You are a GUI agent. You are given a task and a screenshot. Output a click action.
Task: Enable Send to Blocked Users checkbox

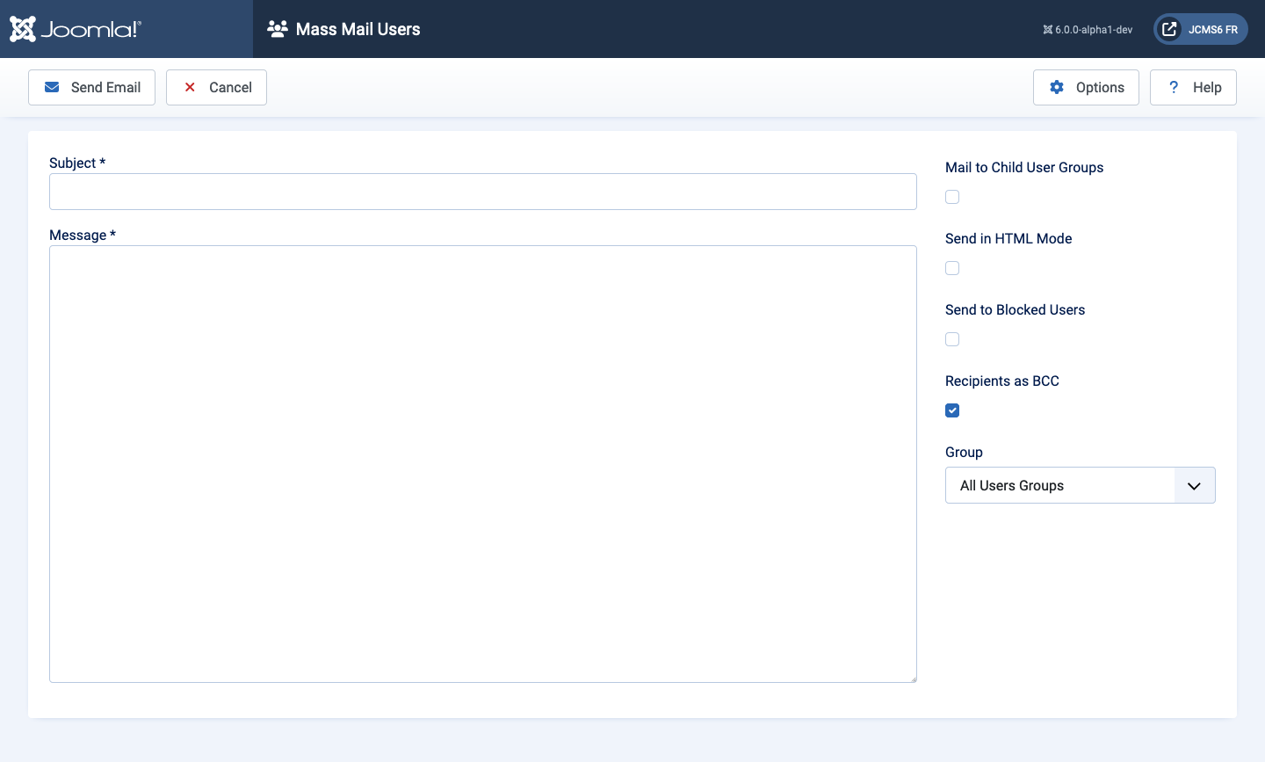click(x=952, y=339)
